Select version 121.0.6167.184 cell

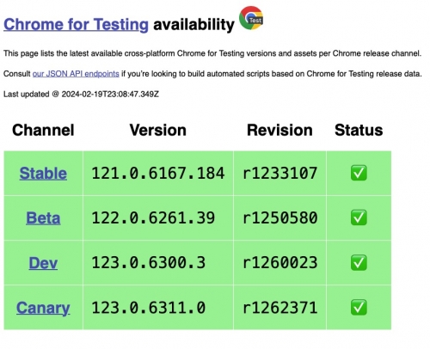(158, 174)
